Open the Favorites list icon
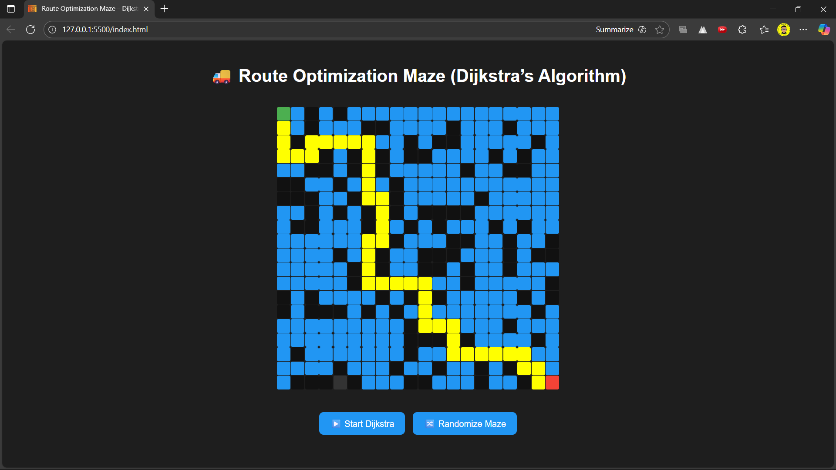The height and width of the screenshot is (470, 836). (764, 30)
